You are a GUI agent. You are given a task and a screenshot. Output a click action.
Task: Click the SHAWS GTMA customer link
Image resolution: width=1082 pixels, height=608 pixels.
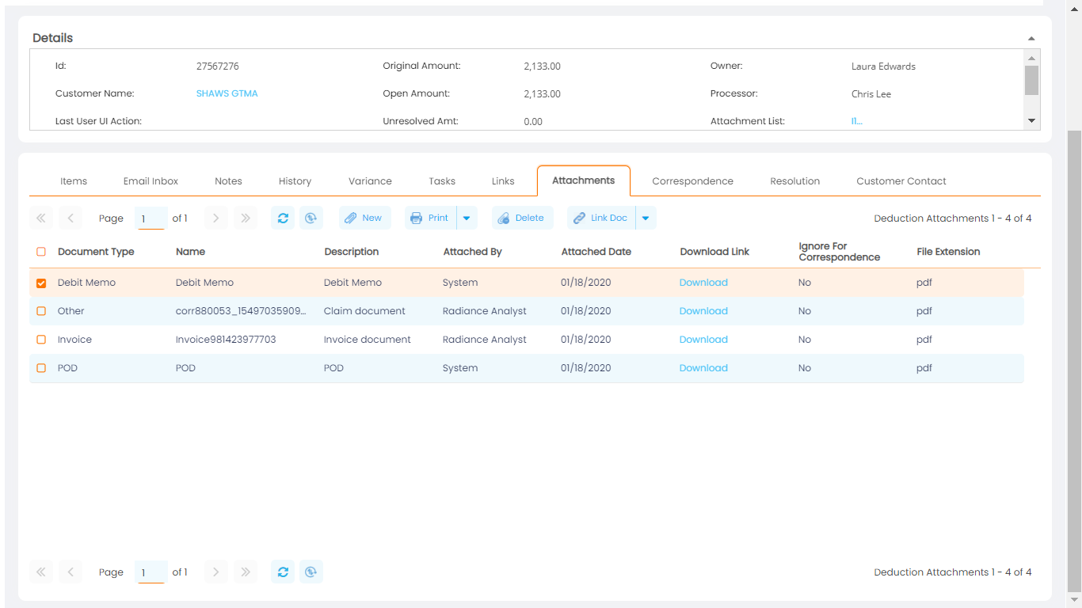pyautogui.click(x=227, y=93)
